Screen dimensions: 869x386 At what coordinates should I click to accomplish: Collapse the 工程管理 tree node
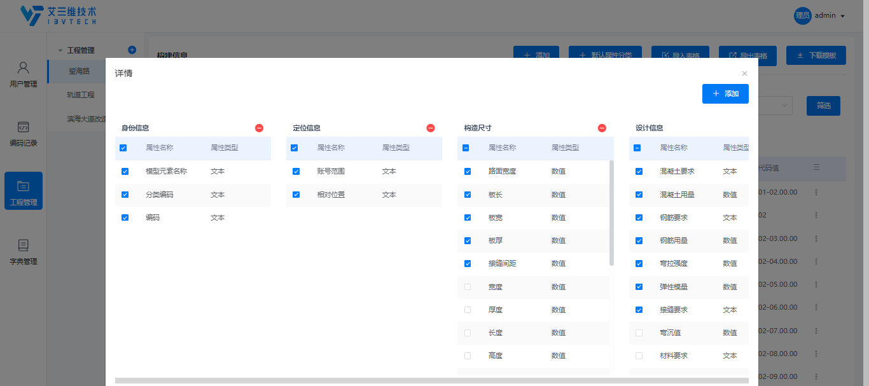pyautogui.click(x=60, y=50)
